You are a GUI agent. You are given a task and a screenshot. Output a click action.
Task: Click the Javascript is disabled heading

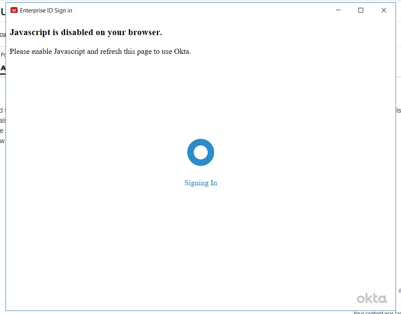(86, 32)
